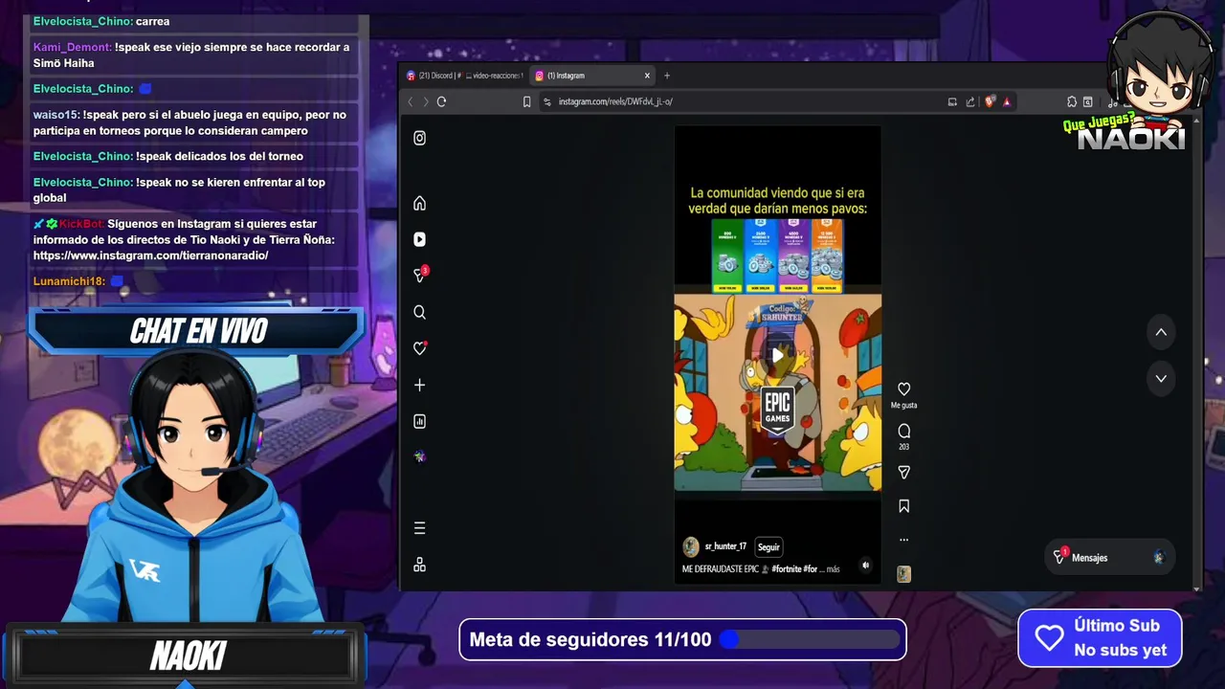The image size is (1225, 689).
Task: Open sr_hunter_17 avatar picture
Action: pyautogui.click(x=691, y=546)
